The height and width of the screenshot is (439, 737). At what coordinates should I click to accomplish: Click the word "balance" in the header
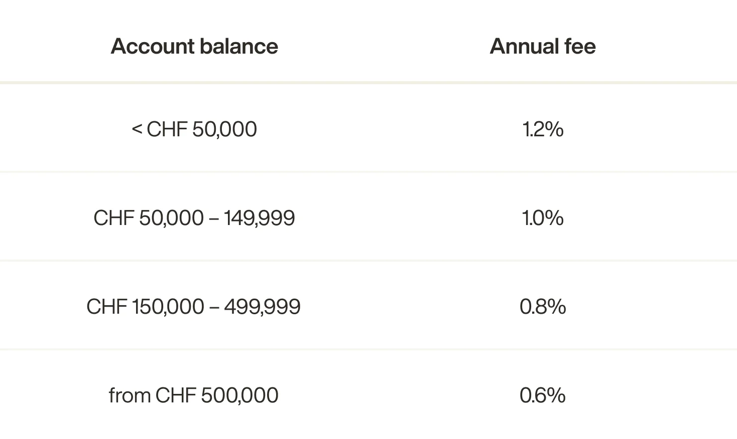coord(238,46)
